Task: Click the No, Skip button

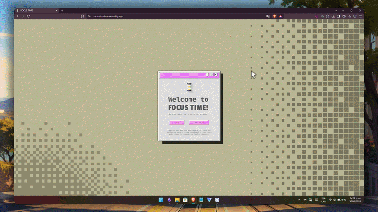Action: (199, 122)
